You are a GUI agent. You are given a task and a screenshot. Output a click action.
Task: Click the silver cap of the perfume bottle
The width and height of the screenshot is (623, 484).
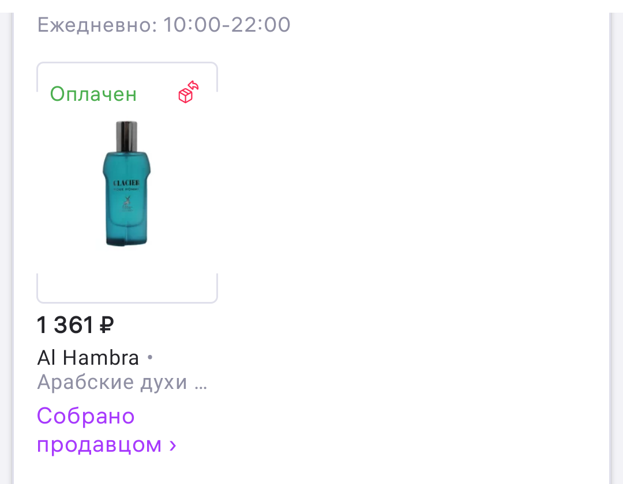pyautogui.click(x=126, y=136)
